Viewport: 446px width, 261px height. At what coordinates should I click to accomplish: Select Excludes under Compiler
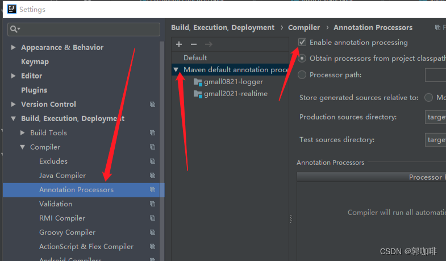[53, 161]
